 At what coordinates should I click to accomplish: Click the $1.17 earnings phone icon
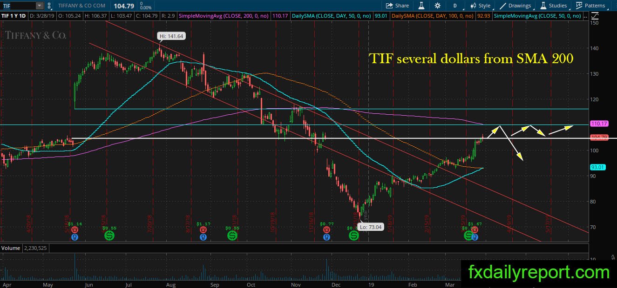(203, 229)
